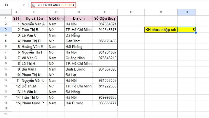Select column D header
The image size is (209, 118).
tap(79, 12)
